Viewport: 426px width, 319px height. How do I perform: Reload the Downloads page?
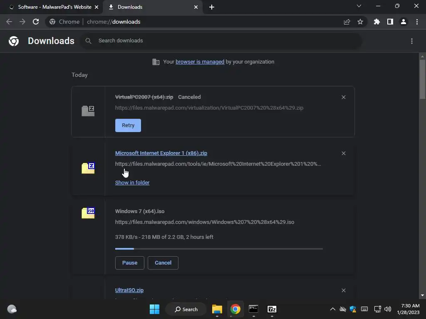(36, 22)
